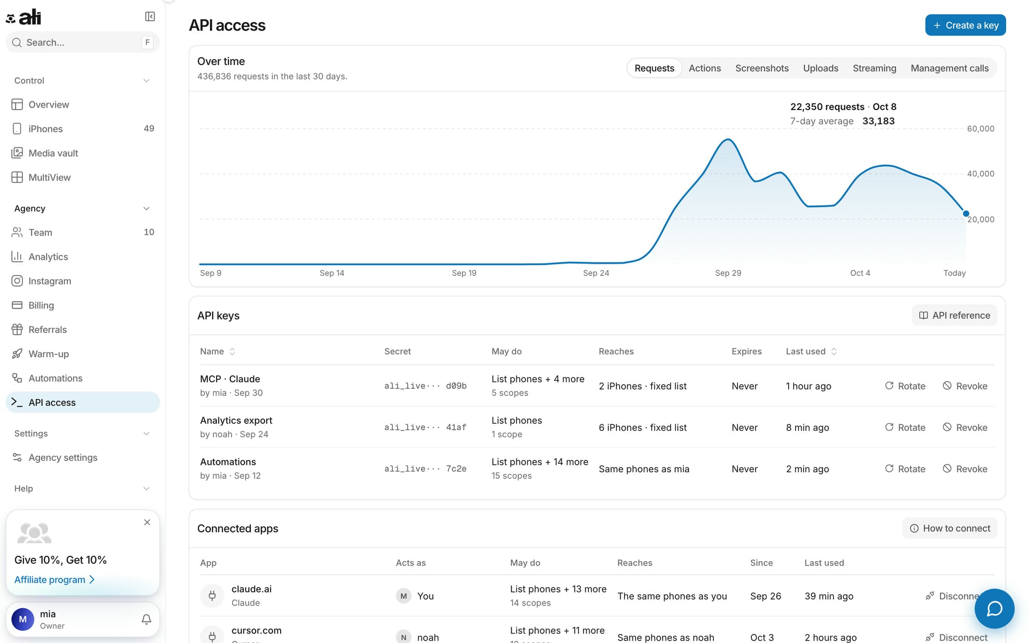Collapse the Agency sidebar group
Image resolution: width=1029 pixels, height=643 pixels.
pos(83,209)
